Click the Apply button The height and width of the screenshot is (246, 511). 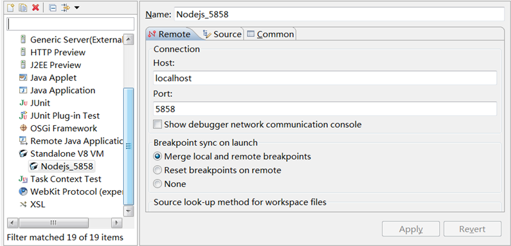pos(411,229)
